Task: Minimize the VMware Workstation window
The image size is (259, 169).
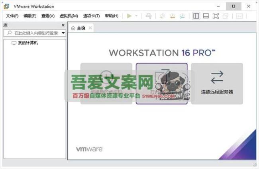Action: point(218,6)
